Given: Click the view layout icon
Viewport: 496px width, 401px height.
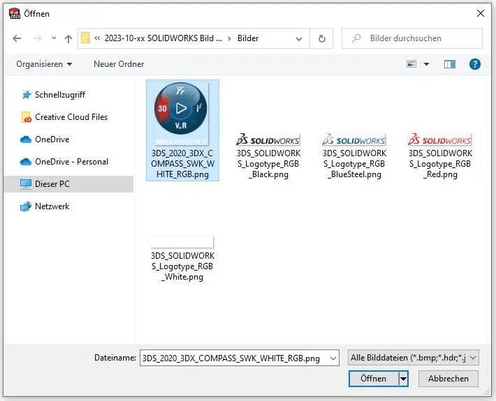Looking at the screenshot, I should tap(412, 64).
